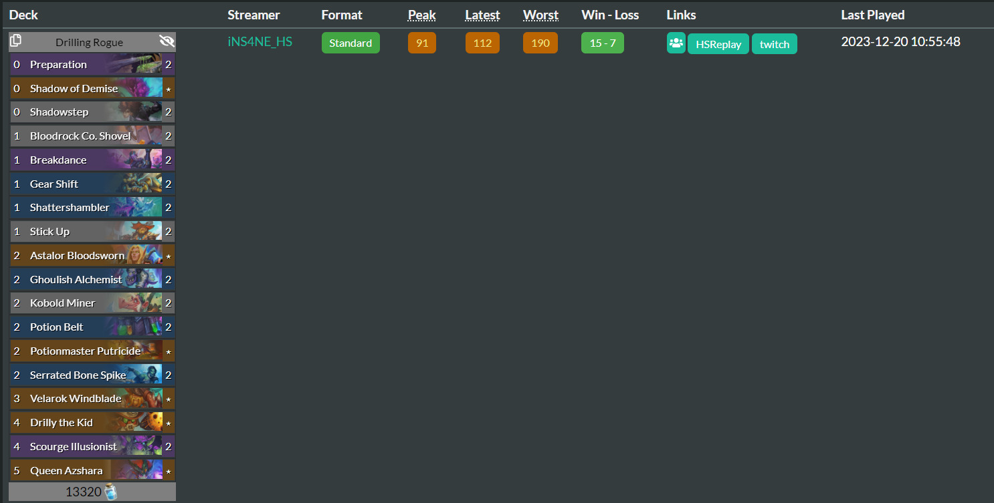The width and height of the screenshot is (994, 503).
Task: Click the worst rank 190 badge
Action: [x=540, y=43]
